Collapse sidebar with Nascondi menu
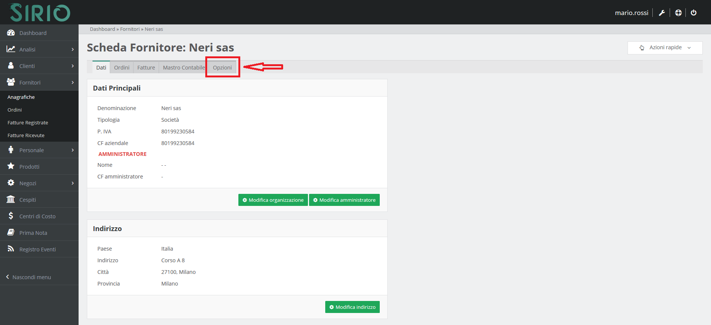The image size is (711, 325). [x=29, y=277]
